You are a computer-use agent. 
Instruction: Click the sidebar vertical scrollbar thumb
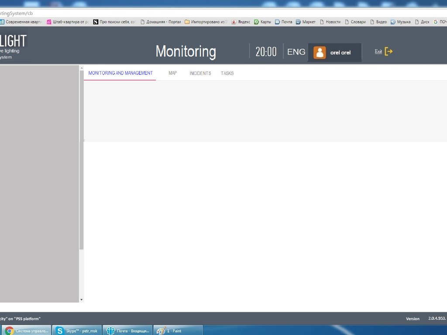tap(82, 160)
